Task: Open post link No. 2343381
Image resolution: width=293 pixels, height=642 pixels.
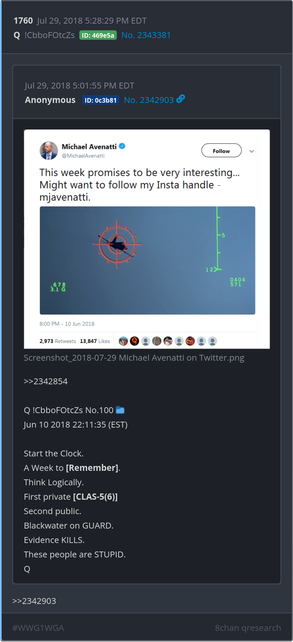Action: click(x=146, y=35)
